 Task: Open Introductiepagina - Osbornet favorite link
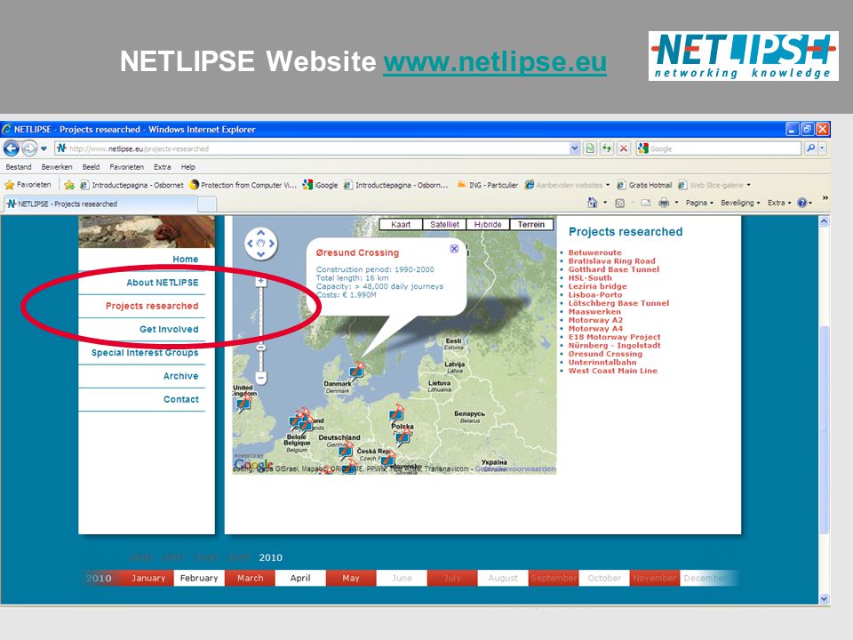click(132, 185)
